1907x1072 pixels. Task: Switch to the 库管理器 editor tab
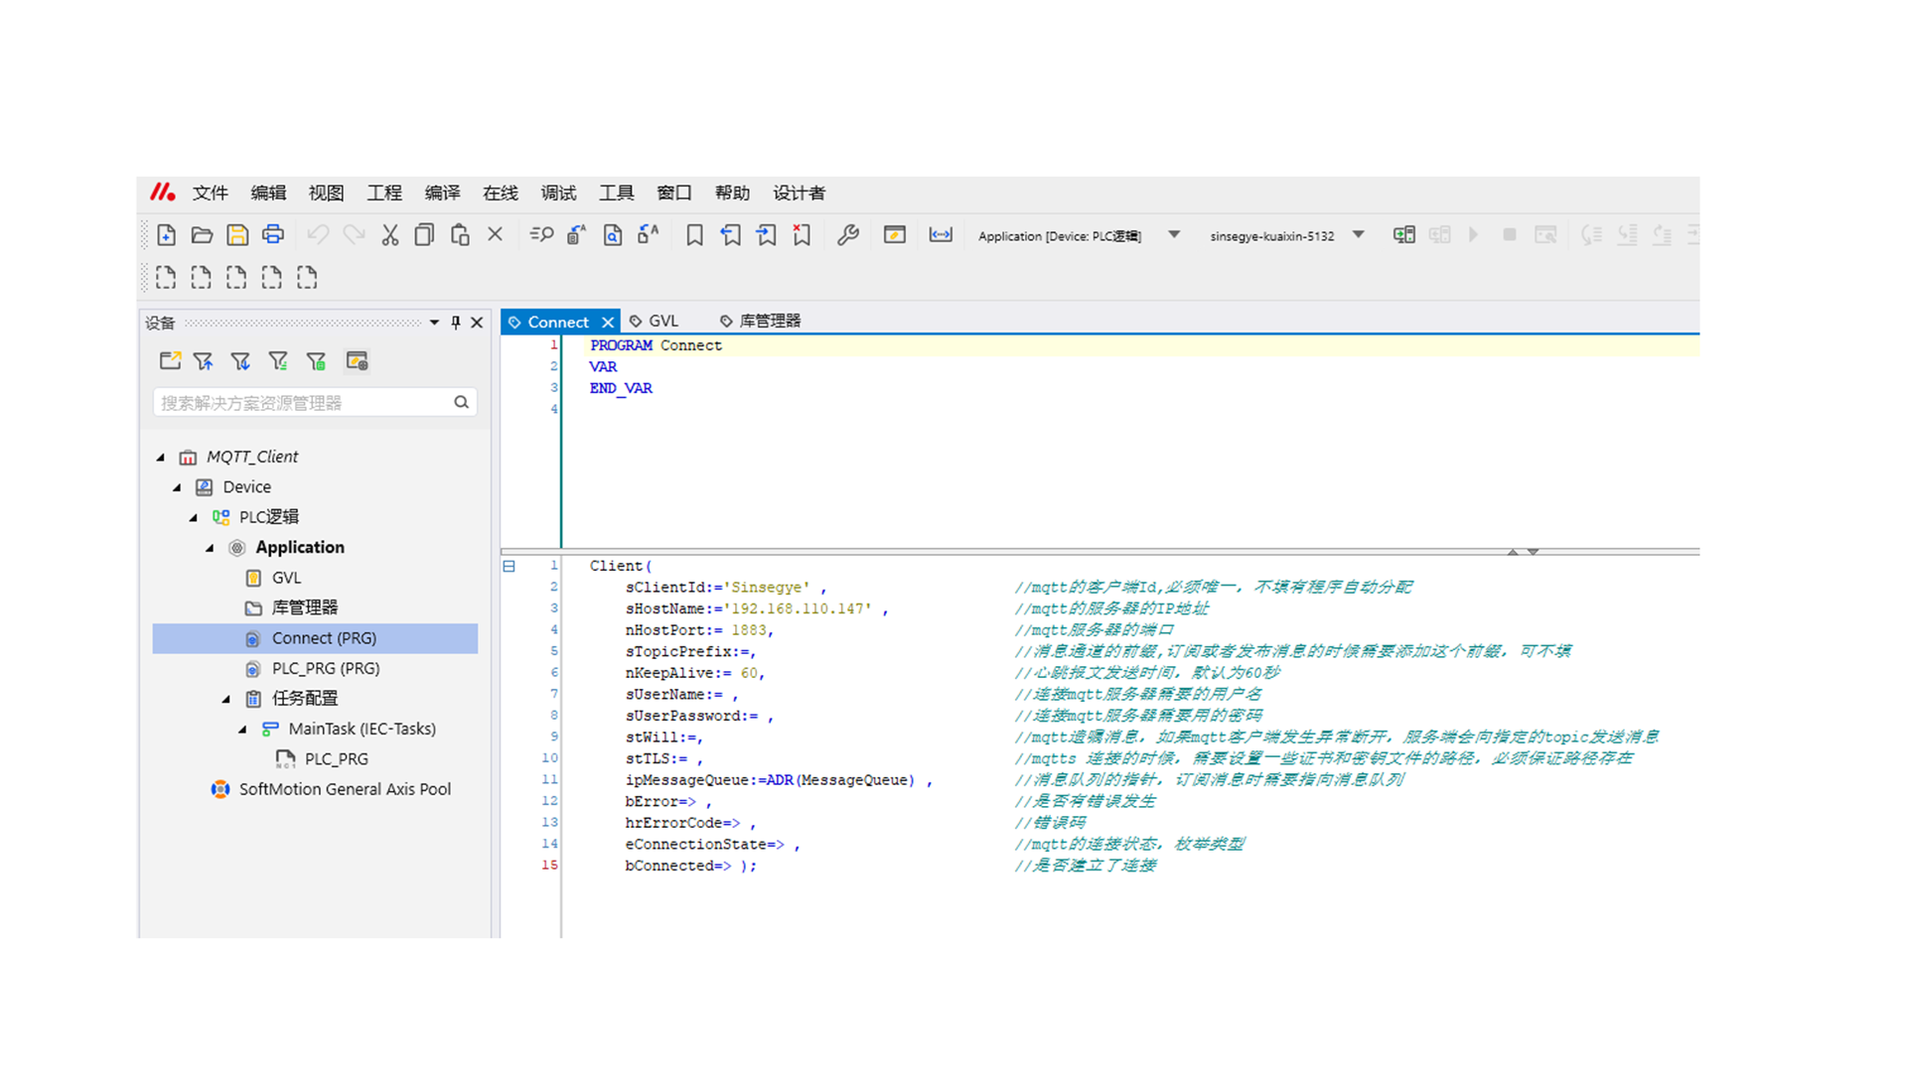761,322
